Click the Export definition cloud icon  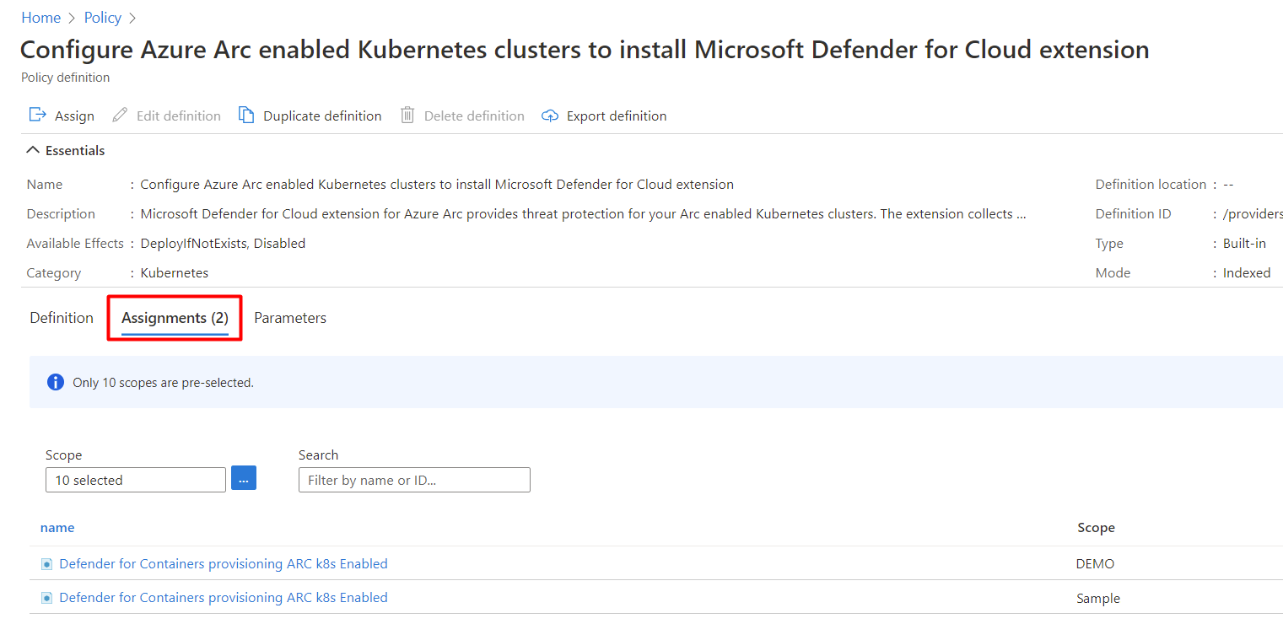550,116
